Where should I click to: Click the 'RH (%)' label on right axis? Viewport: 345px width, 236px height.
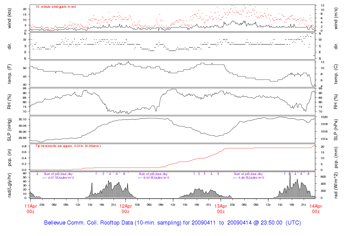tap(336, 102)
